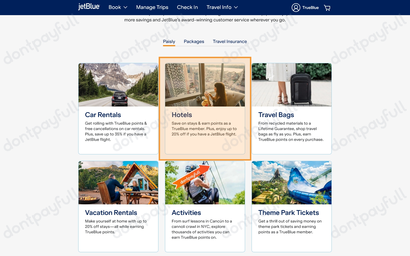Open Manage Trips from the navigation bar
The width and height of the screenshot is (410, 256).
(152, 7)
